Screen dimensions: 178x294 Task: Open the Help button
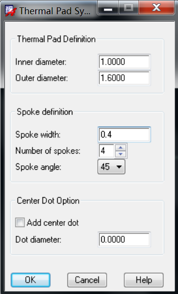[x=144, y=280]
